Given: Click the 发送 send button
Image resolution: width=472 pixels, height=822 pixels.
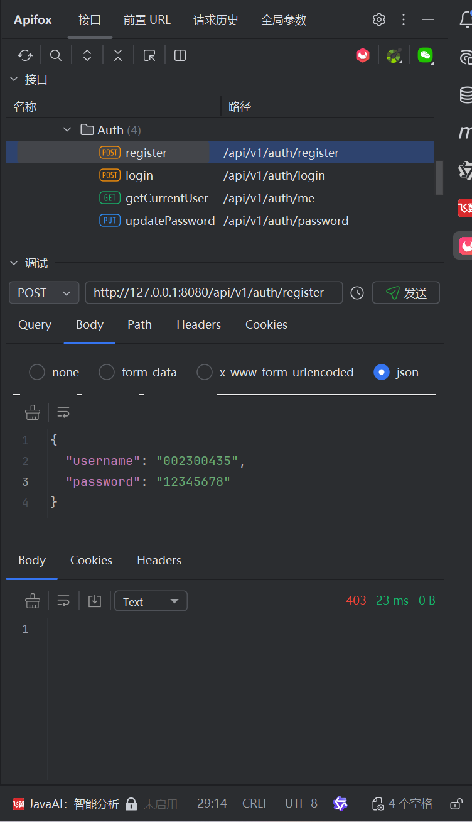Looking at the screenshot, I should [x=406, y=293].
